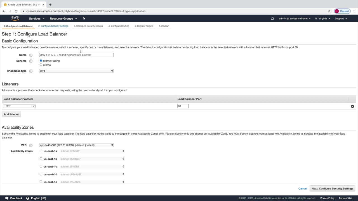Open the Privacy Policy link
The width and height of the screenshot is (358, 201).
coord(327,198)
